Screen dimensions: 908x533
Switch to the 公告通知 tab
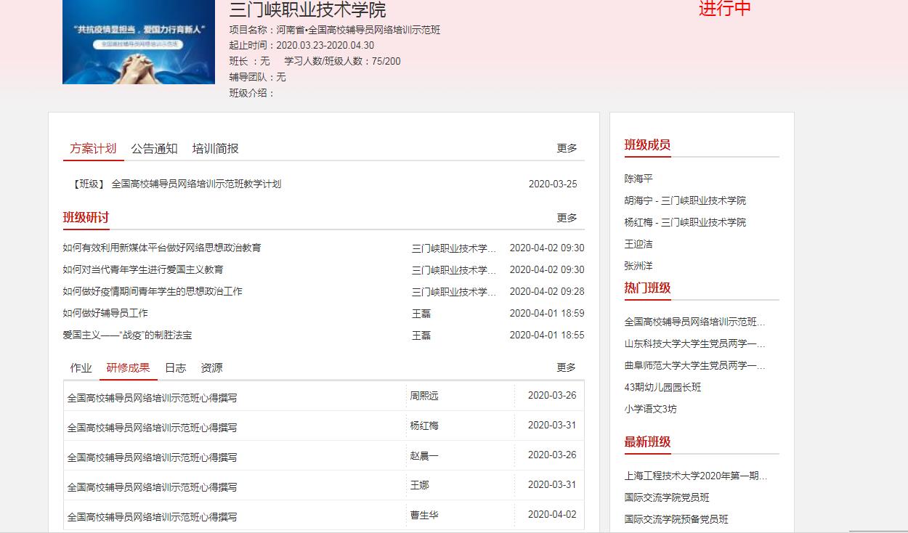[x=154, y=149]
